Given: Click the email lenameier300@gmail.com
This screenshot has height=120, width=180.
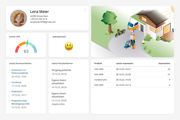Looking at the screenshot, I should coord(43,22).
